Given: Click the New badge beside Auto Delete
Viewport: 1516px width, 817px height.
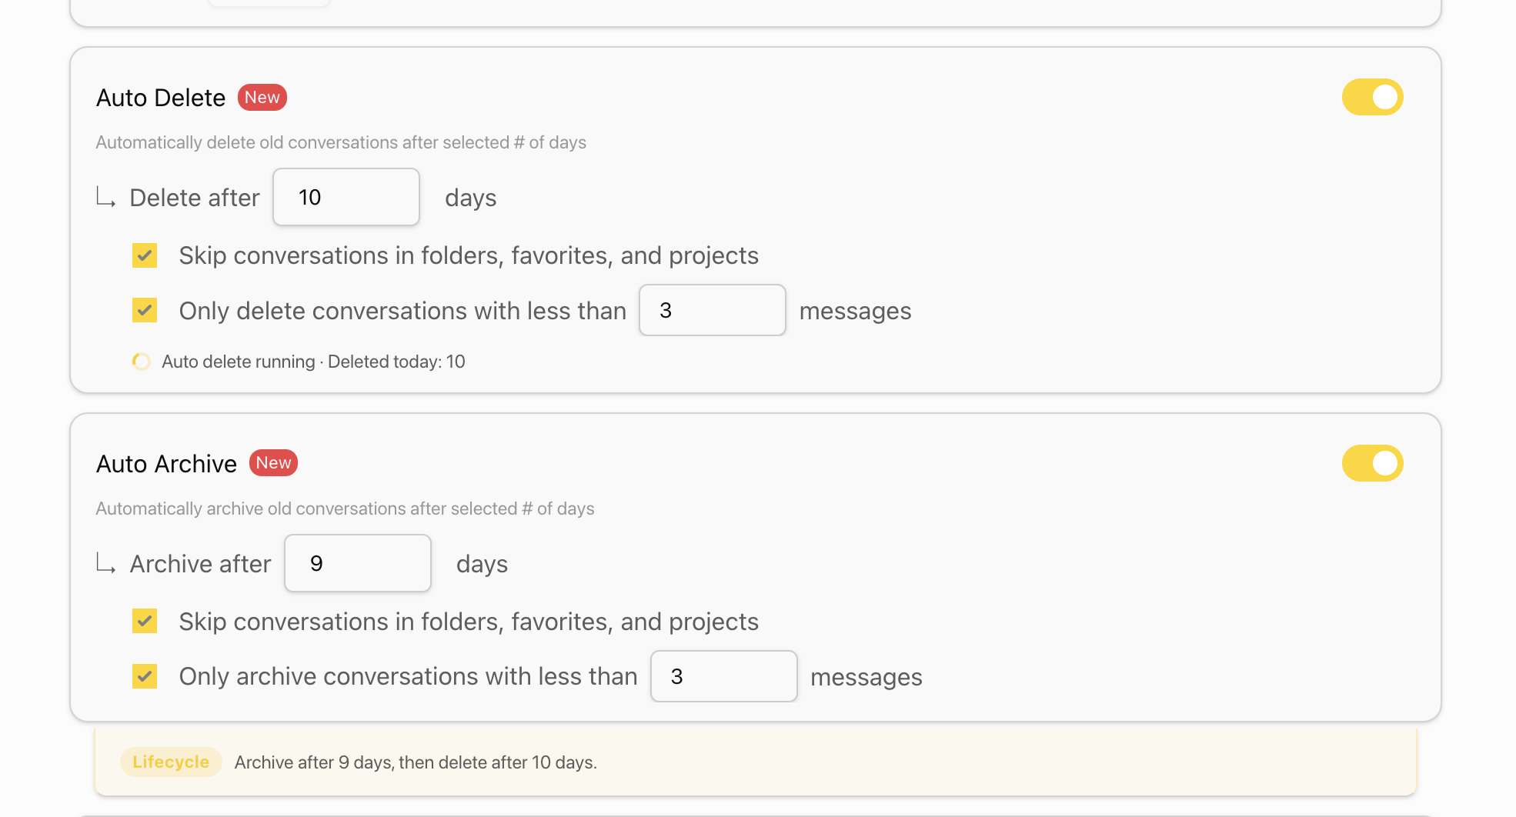Looking at the screenshot, I should coord(262,97).
